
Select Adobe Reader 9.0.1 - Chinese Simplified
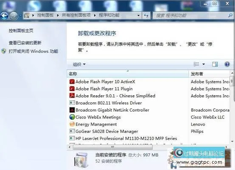[115, 96]
